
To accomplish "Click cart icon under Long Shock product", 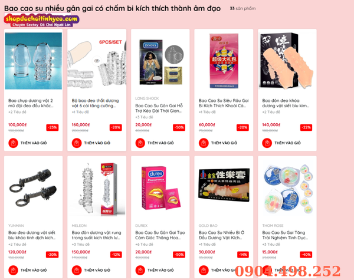I will [140, 143].
